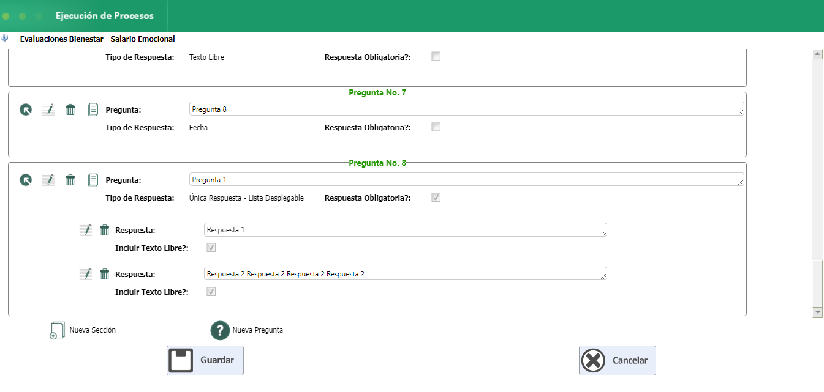Add a section via Nueva Sección label
The image size is (824, 392).
point(93,330)
